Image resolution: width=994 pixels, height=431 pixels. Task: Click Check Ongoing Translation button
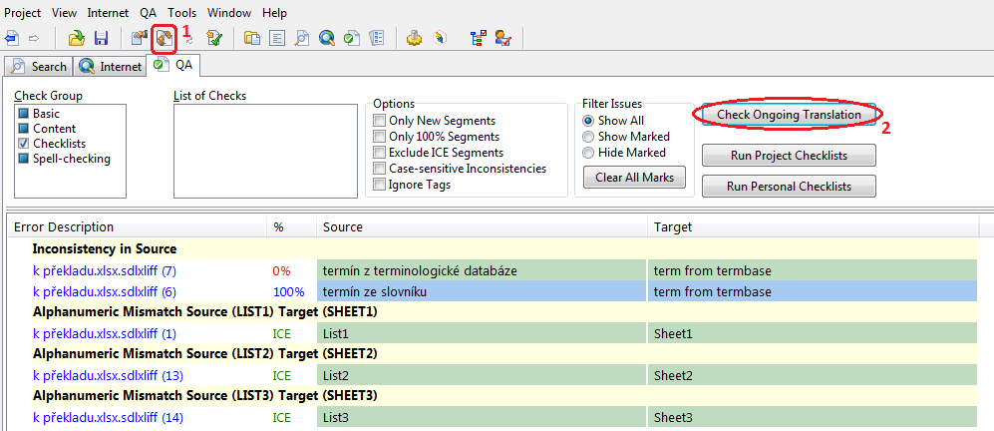(x=789, y=115)
